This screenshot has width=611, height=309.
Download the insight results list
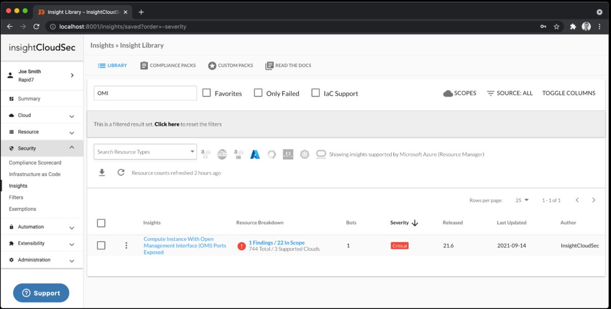[102, 173]
